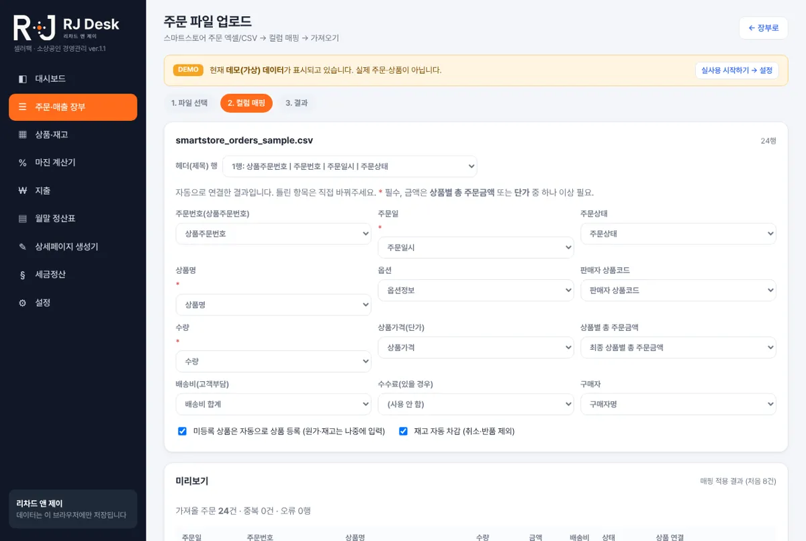Open 월말 정산표 in sidebar

(73, 219)
